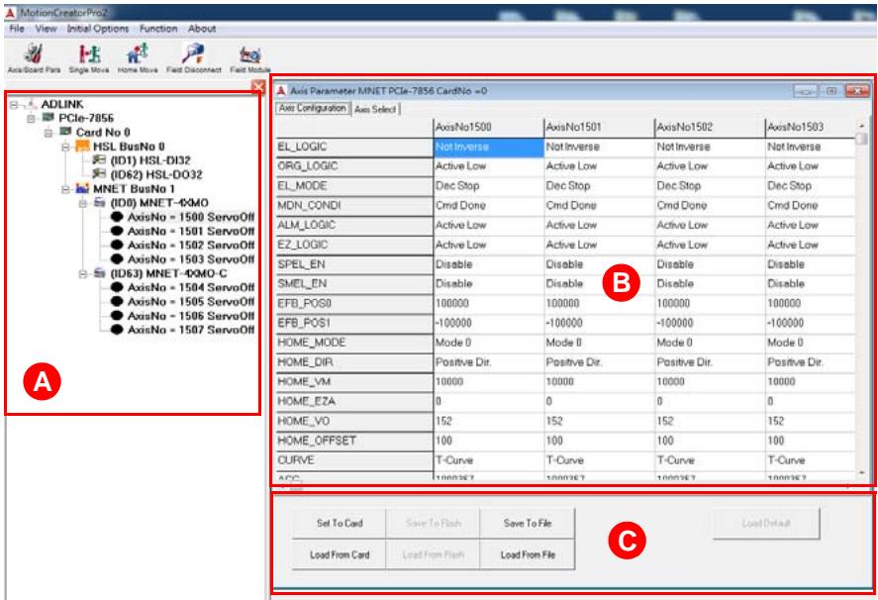878x600 pixels.
Task: Select the HSL BusNo 0 bus icon
Action: coord(82,147)
